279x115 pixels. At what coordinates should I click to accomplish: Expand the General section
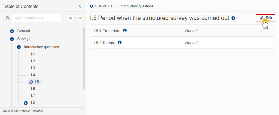click(x=12, y=31)
